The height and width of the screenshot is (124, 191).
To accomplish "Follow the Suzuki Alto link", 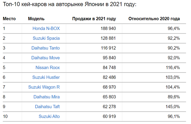I will point(49,117).
